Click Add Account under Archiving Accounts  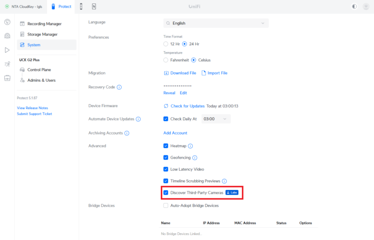[175, 133]
